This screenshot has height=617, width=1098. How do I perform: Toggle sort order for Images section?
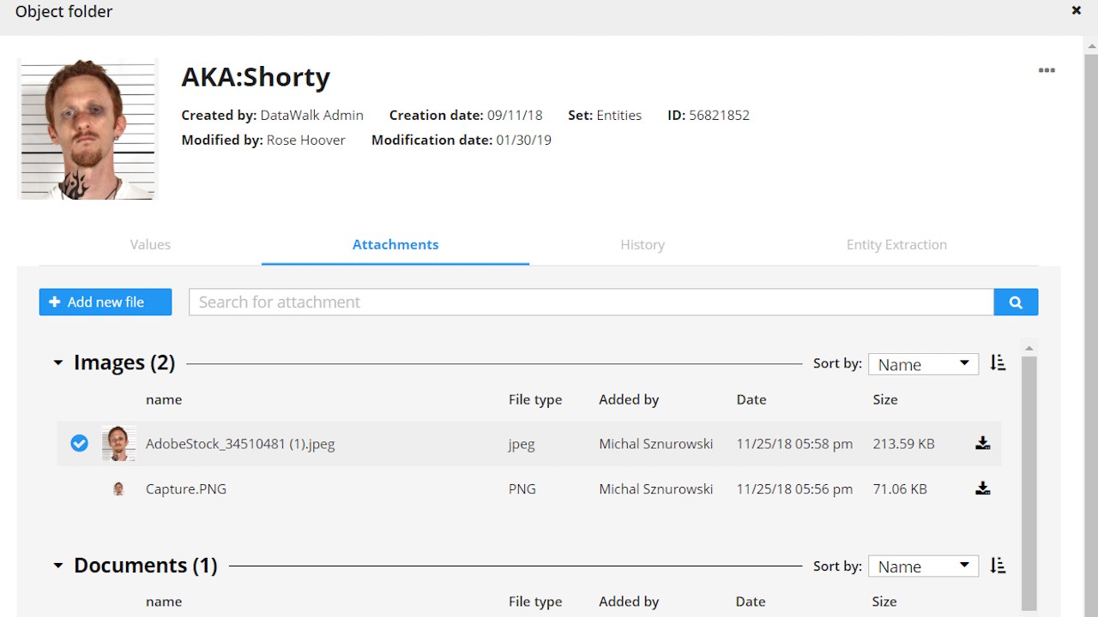[x=998, y=363]
